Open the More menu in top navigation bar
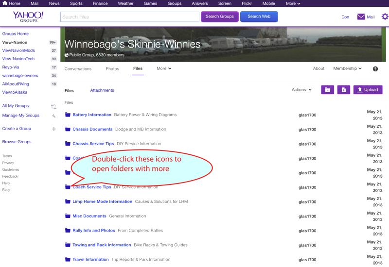Screen dimensions: 389x267 [293, 3]
